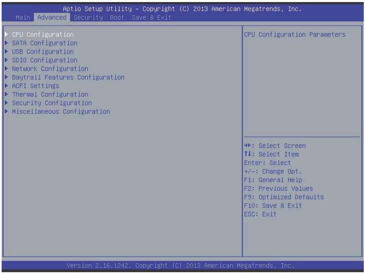Screen dimensions: 365x273
Task: Go to the Save & Exit tab
Action: (152, 18)
